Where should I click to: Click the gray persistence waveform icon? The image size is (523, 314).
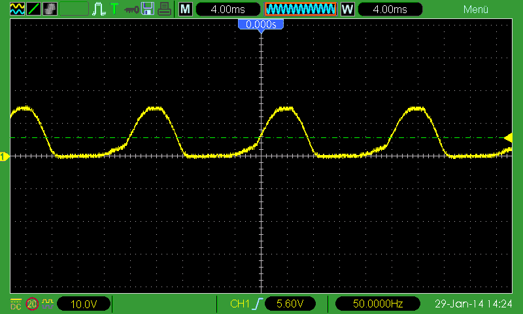(50, 9)
